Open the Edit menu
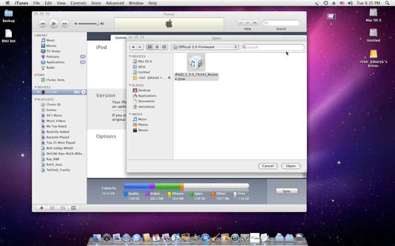This screenshot has height=246, width=395. point(48,3)
